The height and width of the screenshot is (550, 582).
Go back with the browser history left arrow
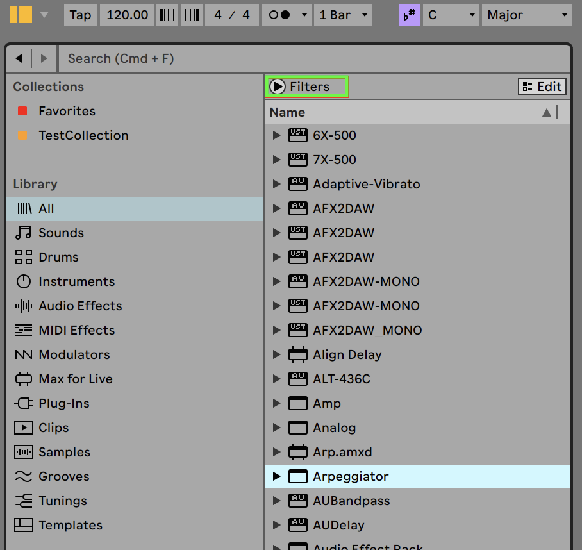19,58
